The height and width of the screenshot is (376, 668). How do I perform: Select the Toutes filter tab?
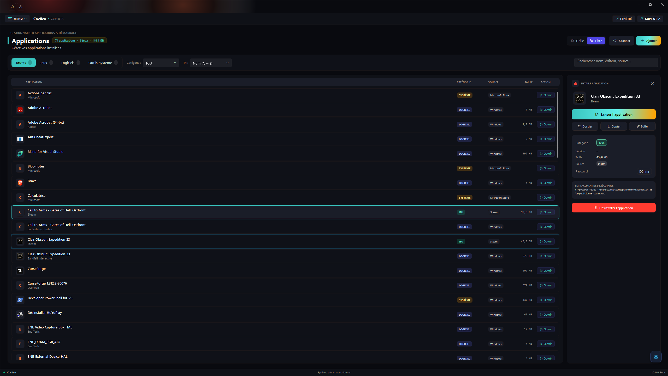click(x=23, y=63)
